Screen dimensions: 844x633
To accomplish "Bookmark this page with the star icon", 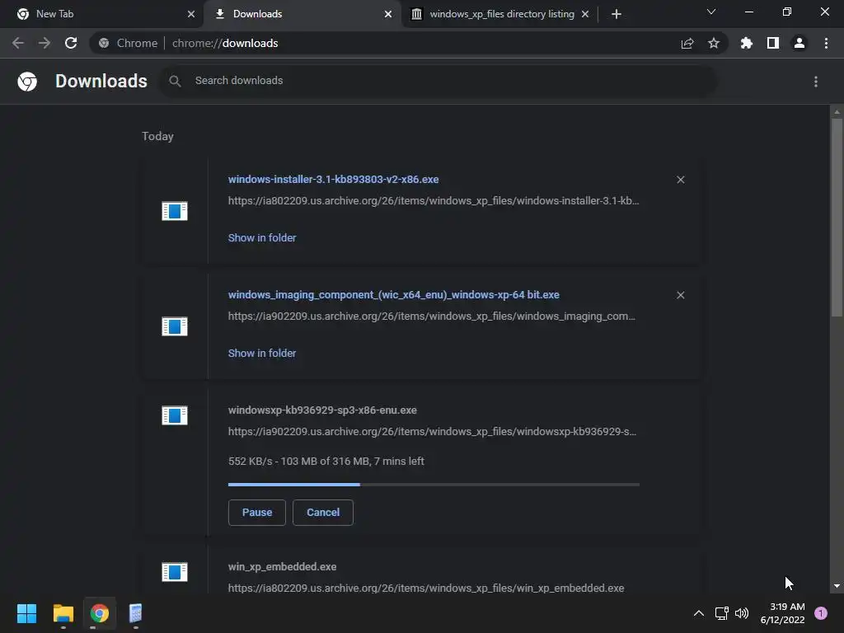I will coord(714,43).
